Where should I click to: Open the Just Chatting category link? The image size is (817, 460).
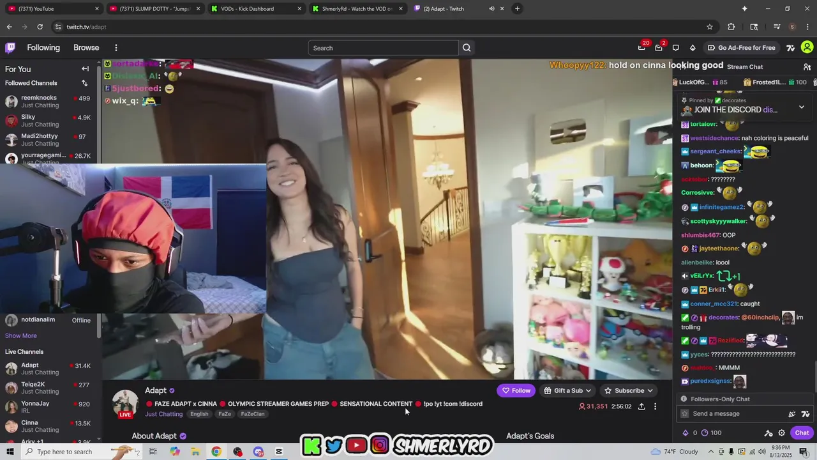click(163, 414)
